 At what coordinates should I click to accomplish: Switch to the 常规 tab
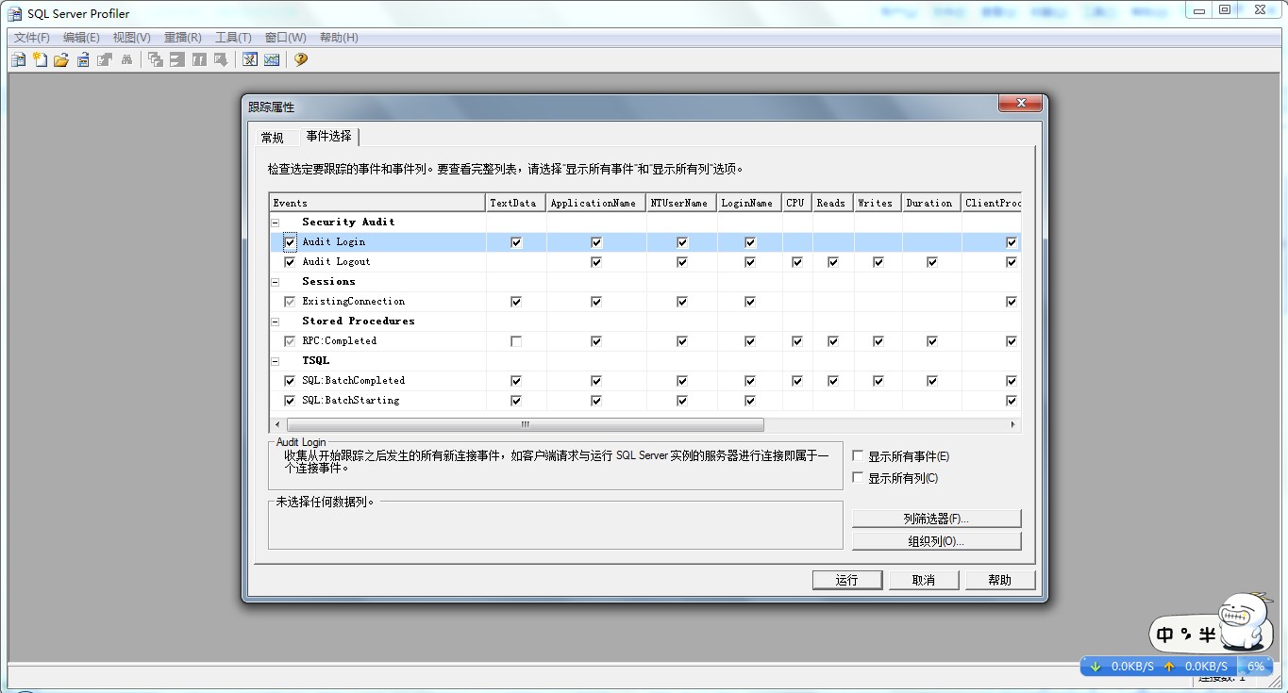coord(273,138)
